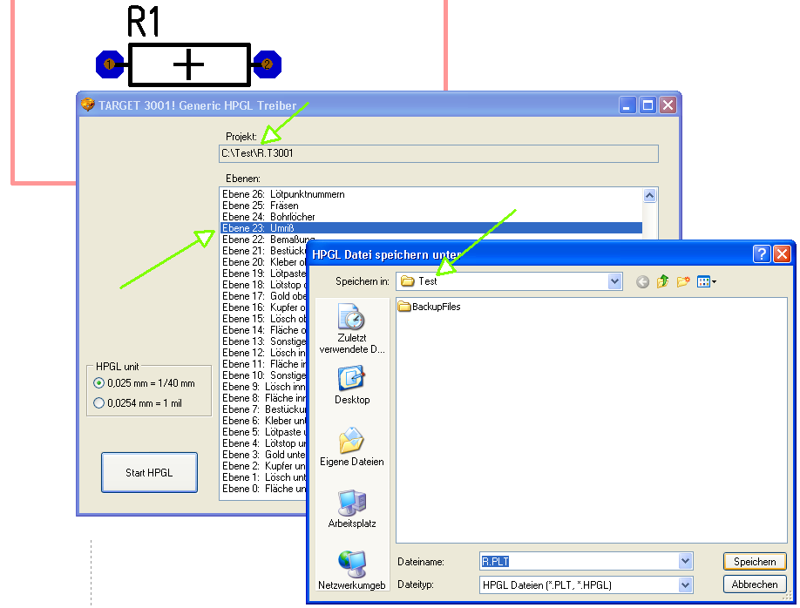Screen dimensions: 800x608
Task: Open Netzwerkumgebung in places bar
Action: click(351, 571)
